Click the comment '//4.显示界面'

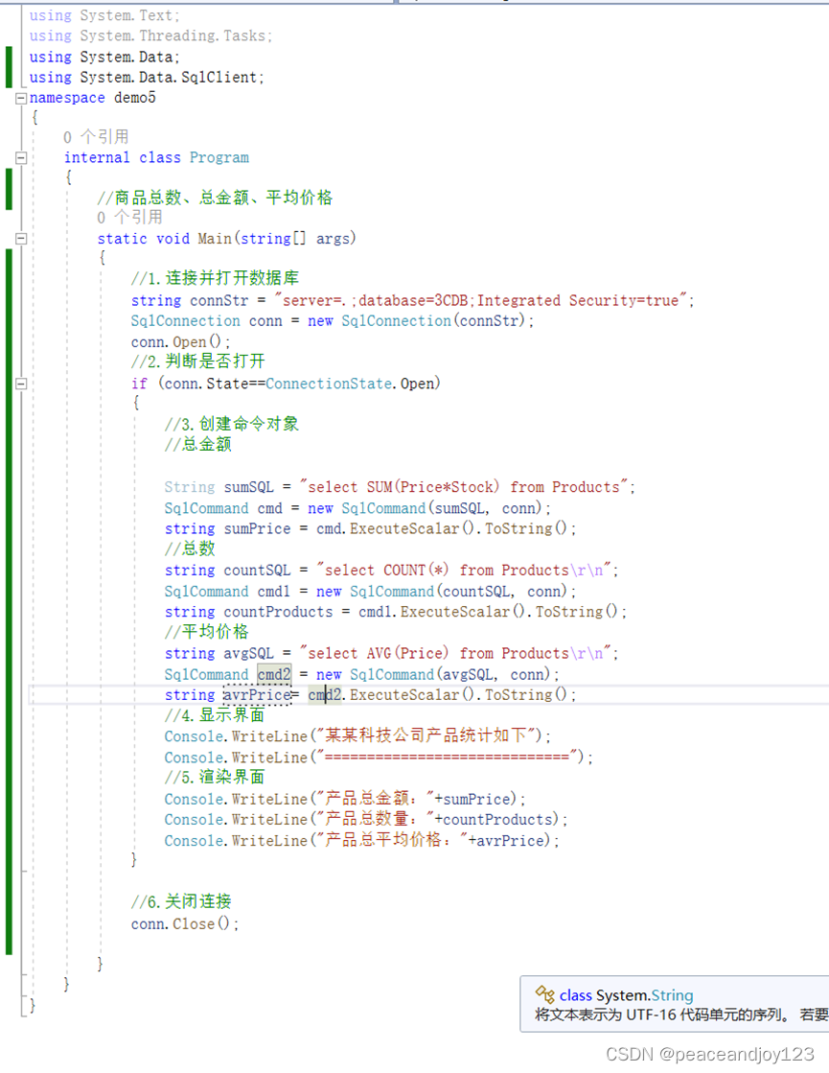(214, 715)
